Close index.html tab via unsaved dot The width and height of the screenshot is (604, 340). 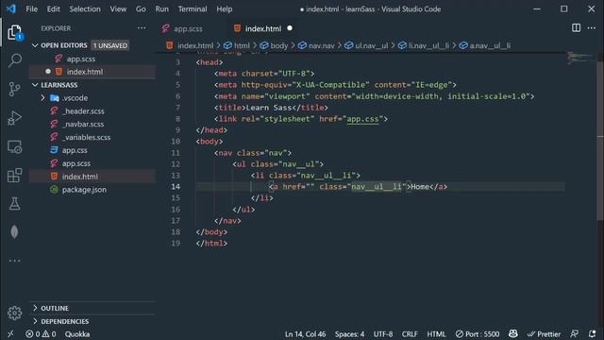(290, 28)
